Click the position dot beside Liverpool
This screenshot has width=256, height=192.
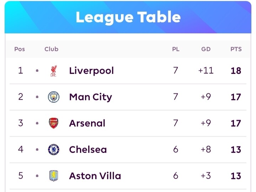click(37, 71)
